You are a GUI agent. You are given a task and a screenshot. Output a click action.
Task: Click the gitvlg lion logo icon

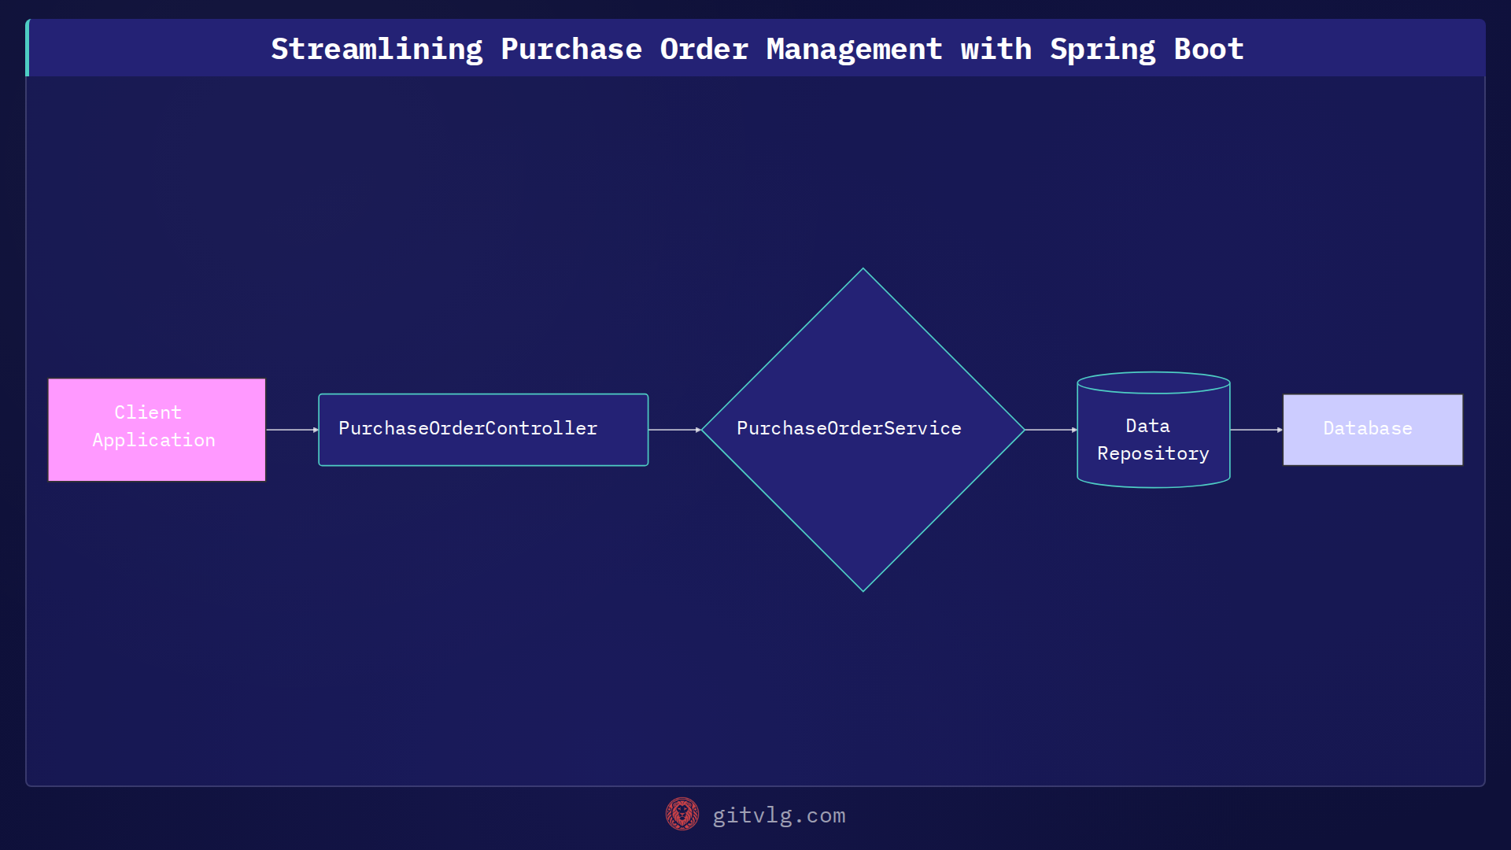[682, 815]
